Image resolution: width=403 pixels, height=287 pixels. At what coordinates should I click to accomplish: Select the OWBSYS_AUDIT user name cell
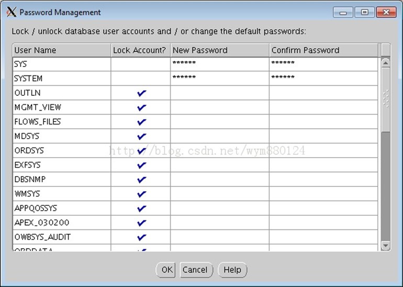pos(62,237)
